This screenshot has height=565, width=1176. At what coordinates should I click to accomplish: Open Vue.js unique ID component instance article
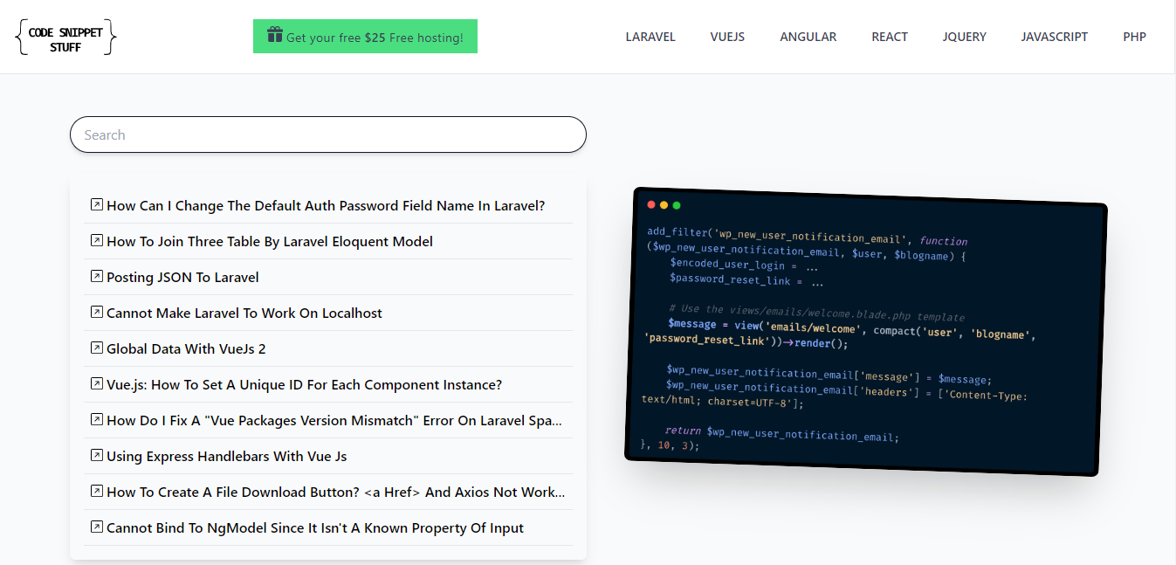tap(304, 385)
